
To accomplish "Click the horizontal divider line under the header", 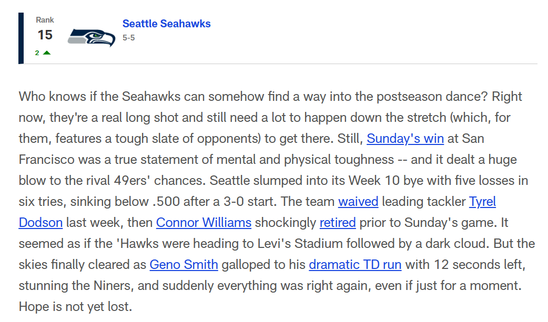I will click(x=280, y=64).
